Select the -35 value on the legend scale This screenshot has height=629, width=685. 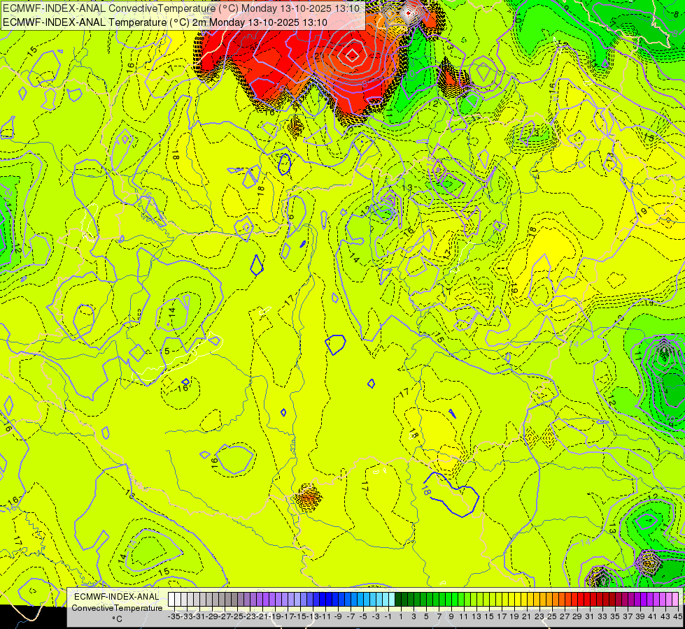tap(174, 616)
